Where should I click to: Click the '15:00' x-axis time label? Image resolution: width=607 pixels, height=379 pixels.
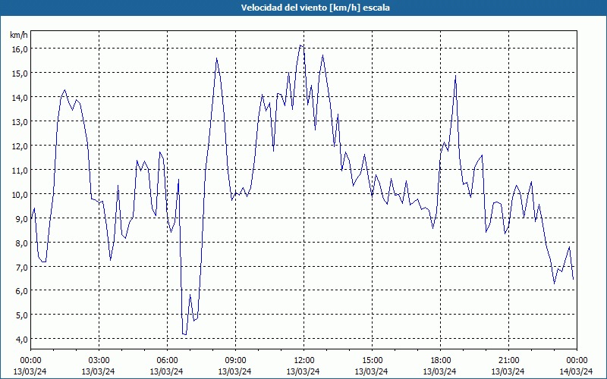(x=372, y=361)
